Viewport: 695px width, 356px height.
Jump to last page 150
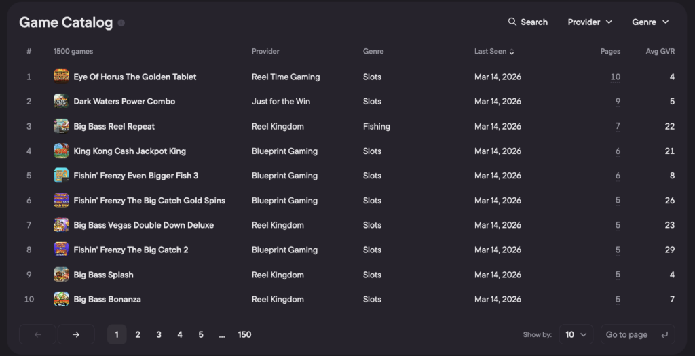[x=244, y=334]
